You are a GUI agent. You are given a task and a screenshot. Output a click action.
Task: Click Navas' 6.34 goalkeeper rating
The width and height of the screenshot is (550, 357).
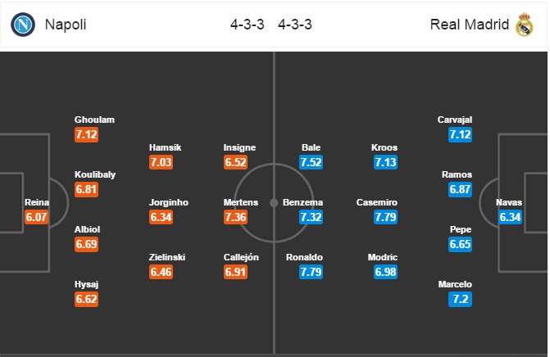510,217
